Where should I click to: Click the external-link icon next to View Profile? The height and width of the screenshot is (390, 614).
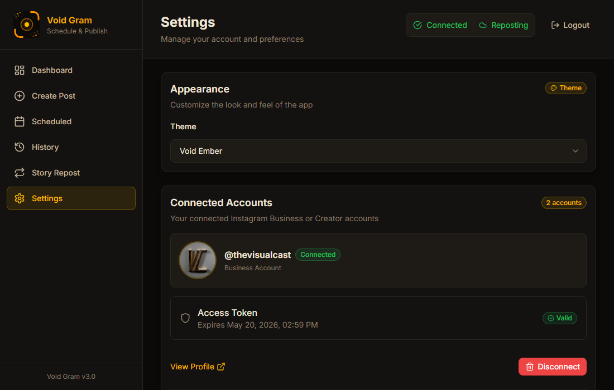pos(222,367)
